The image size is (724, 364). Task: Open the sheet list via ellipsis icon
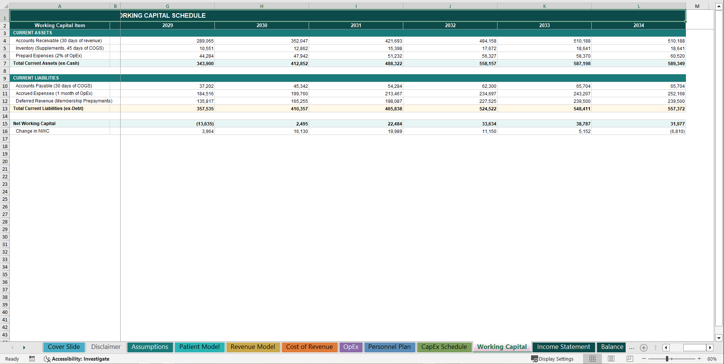[632, 348]
